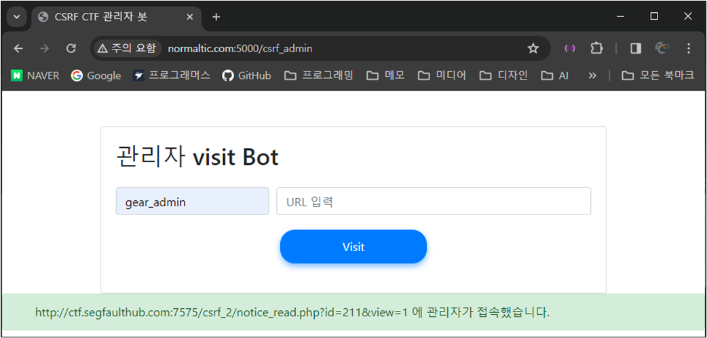
Task: Click the 주의 요함 security warning chip
Action: click(127, 49)
